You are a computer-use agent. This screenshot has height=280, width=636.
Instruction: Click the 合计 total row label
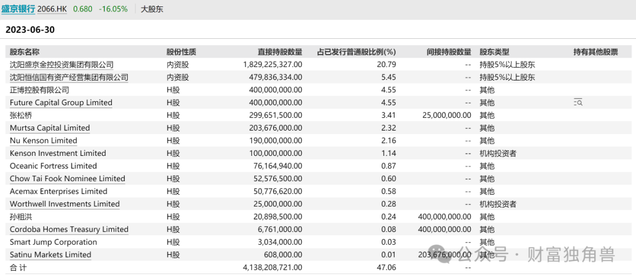[18, 268]
